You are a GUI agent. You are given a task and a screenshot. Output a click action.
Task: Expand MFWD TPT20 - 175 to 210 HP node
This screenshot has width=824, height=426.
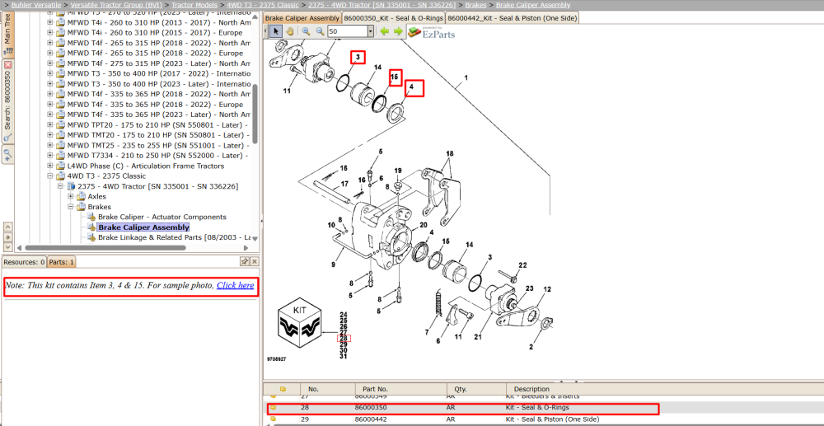pos(50,125)
